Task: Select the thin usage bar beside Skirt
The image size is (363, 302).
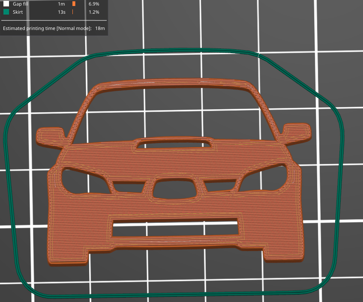Action: [x=73, y=12]
